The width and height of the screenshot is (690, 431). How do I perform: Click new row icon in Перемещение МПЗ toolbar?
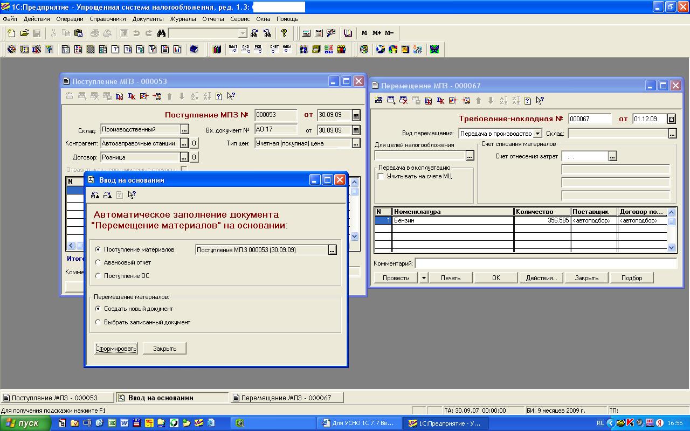click(378, 100)
